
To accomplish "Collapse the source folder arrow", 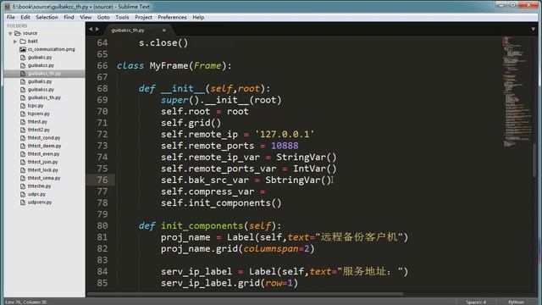I will (10, 34).
